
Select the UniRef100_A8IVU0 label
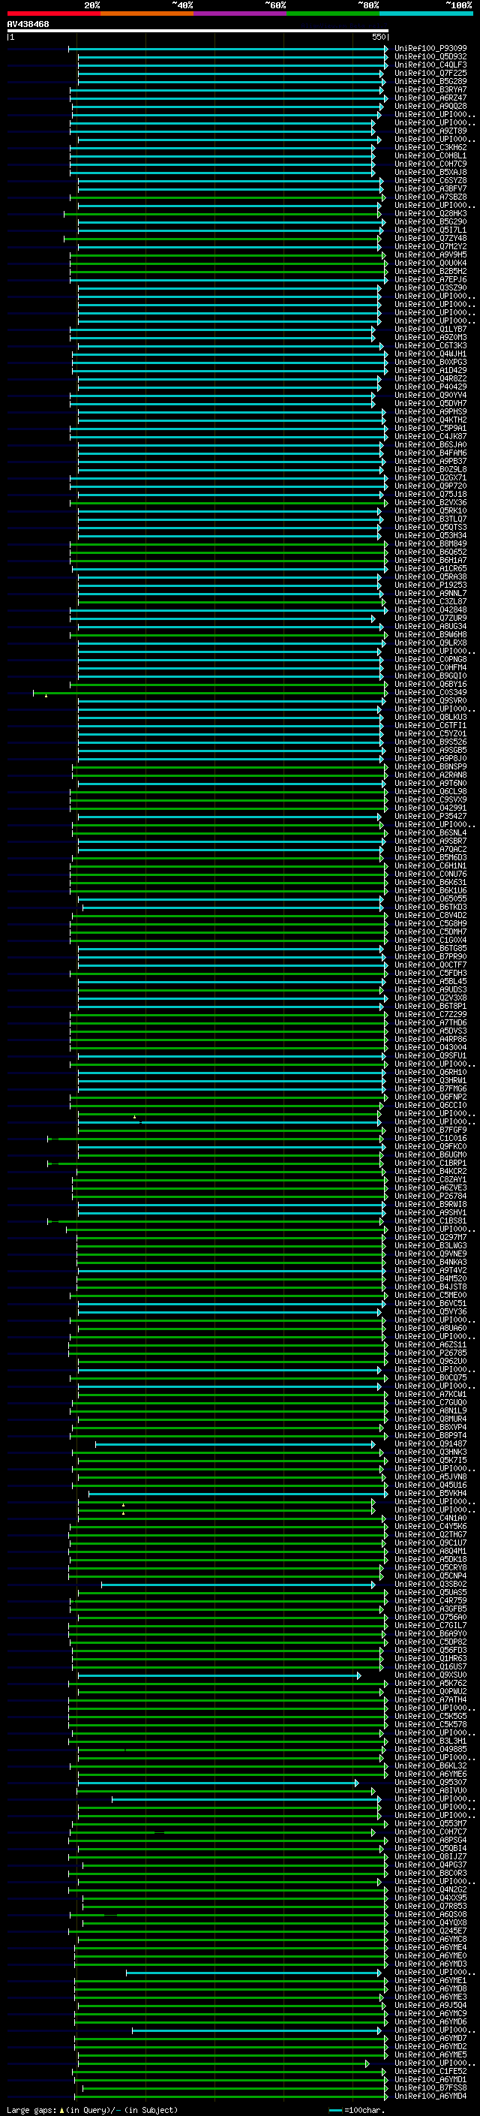pos(430,1791)
